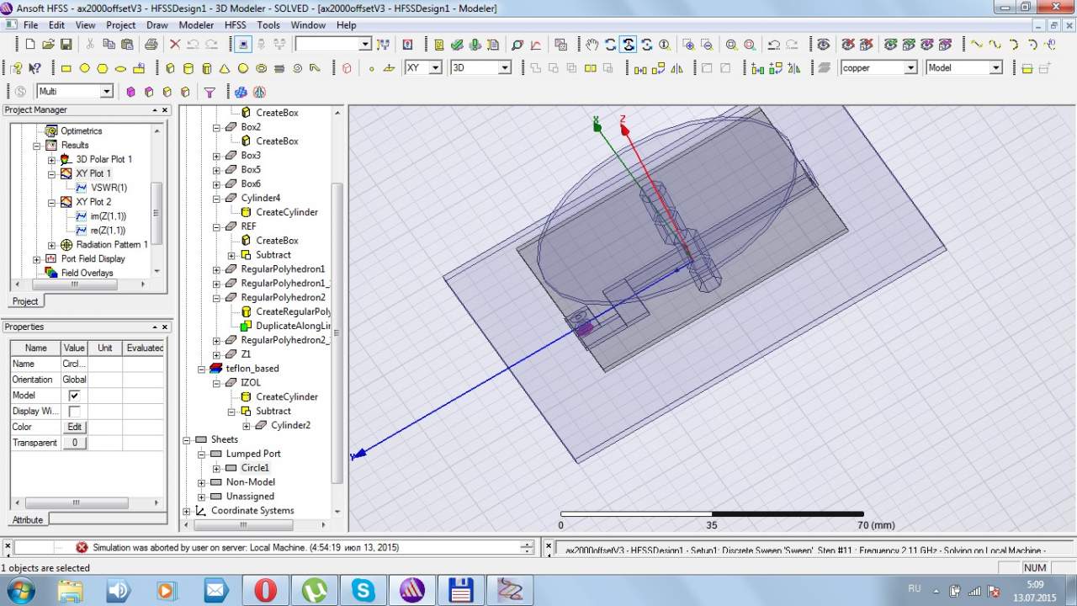The width and height of the screenshot is (1077, 606).
Task: Click the Validate green checkmark icon
Action: 457,45
